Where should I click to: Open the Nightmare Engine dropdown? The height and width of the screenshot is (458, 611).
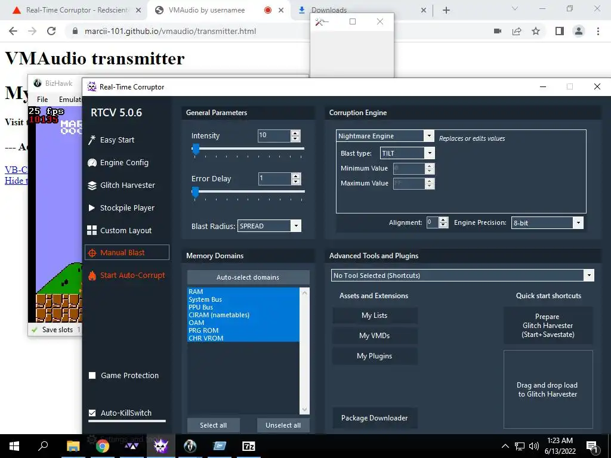[429, 135]
